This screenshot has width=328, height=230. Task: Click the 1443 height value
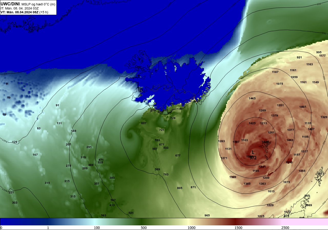point(290,140)
